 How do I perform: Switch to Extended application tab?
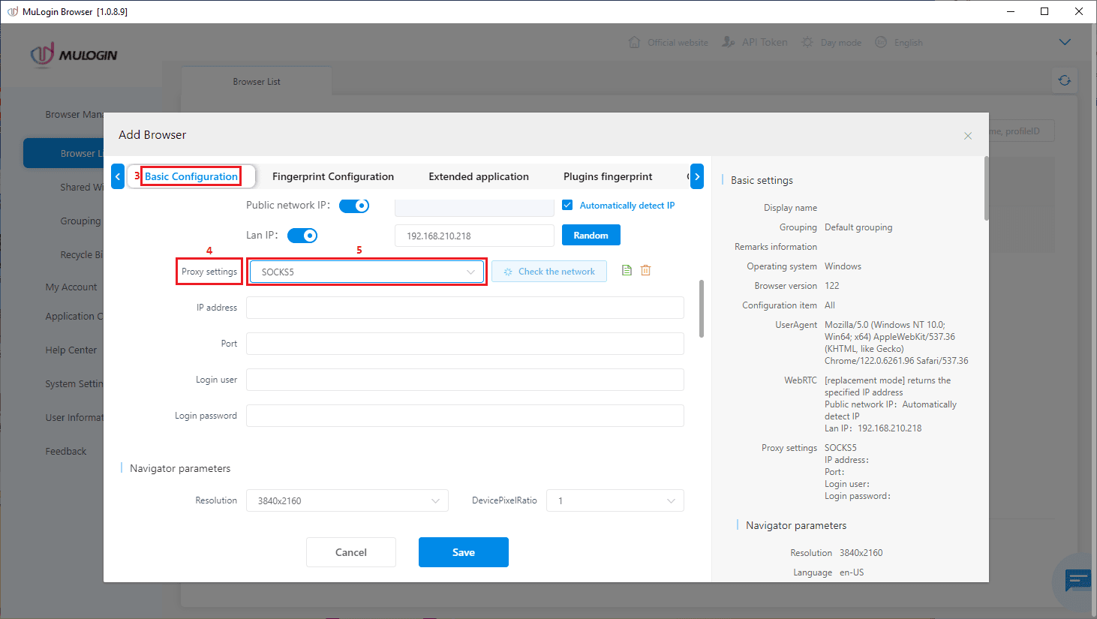(x=479, y=176)
